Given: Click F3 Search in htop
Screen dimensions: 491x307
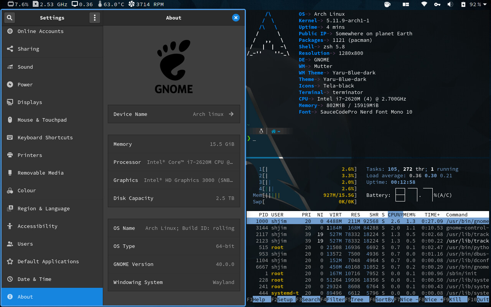Looking at the screenshot, I should pos(308,300).
